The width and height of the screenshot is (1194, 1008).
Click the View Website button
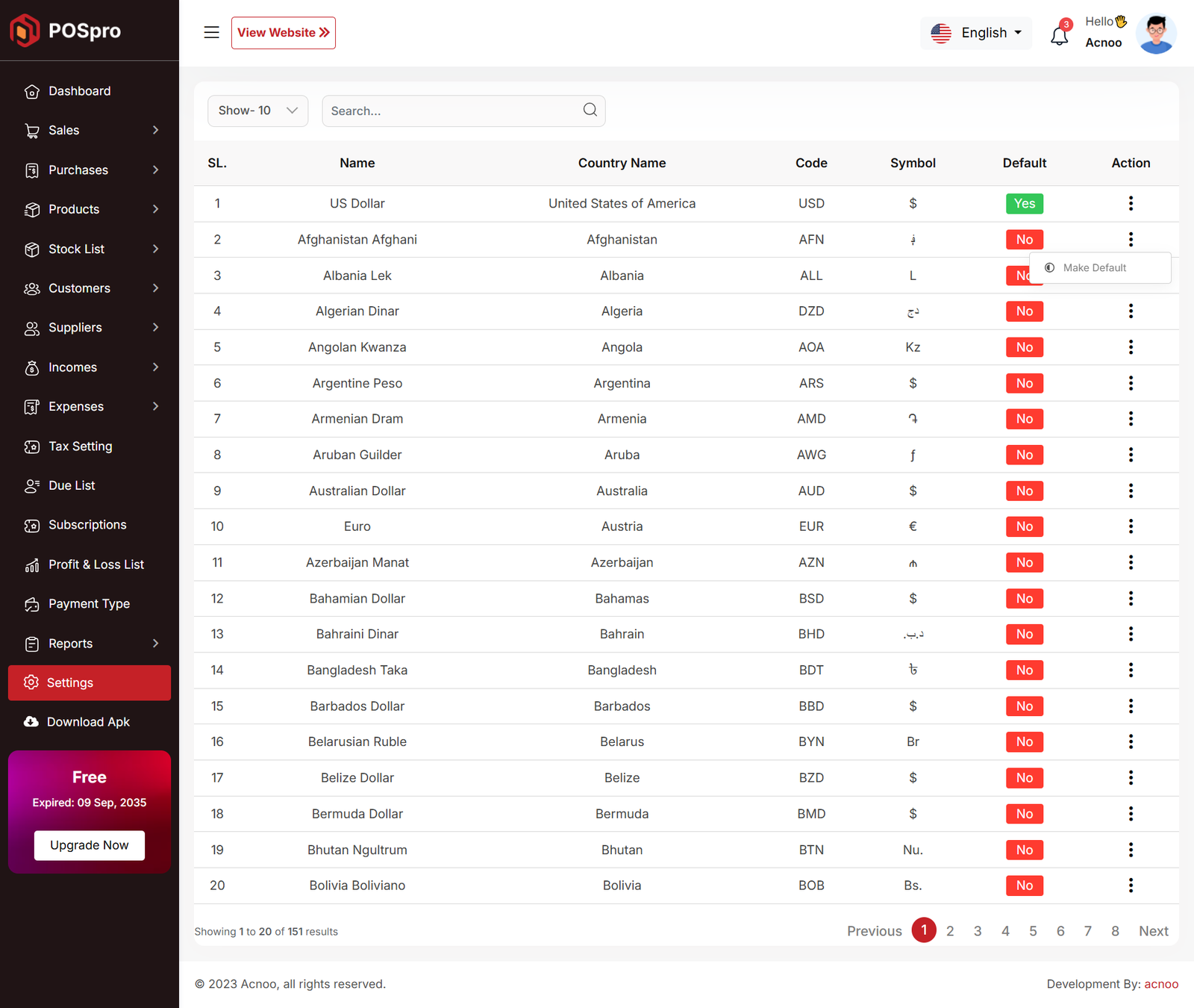click(283, 33)
